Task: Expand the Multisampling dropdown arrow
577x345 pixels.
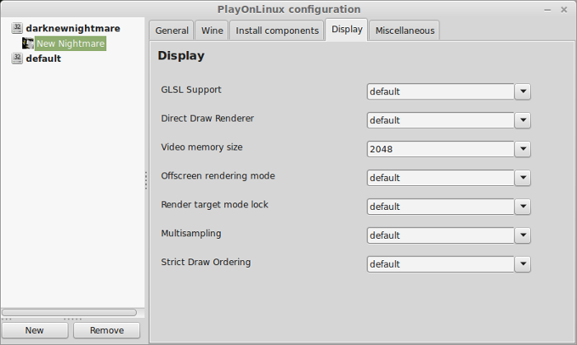Action: [x=523, y=235]
